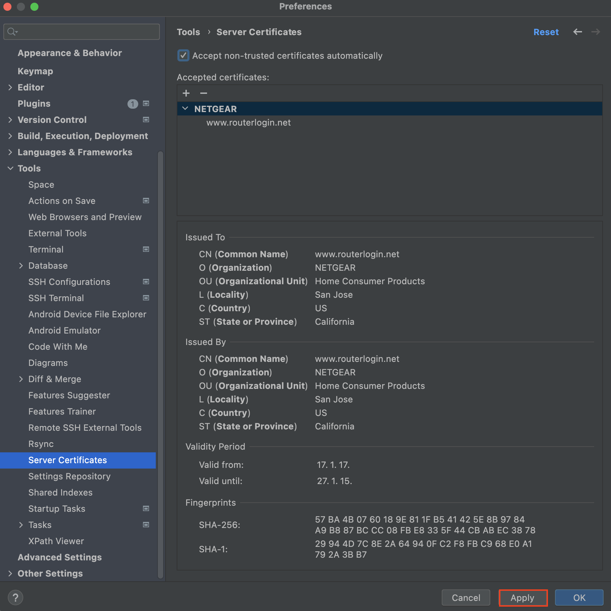The image size is (611, 611).
Task: Click the Cancel button
Action: [466, 597]
